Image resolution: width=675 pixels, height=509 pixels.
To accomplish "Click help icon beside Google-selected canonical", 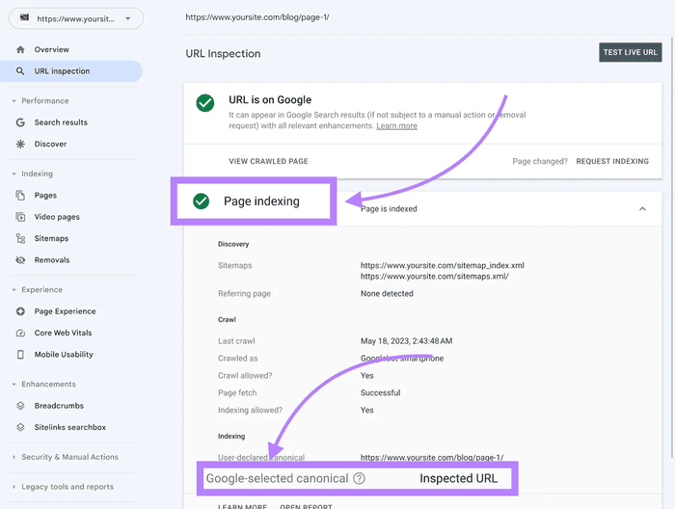I will [359, 478].
